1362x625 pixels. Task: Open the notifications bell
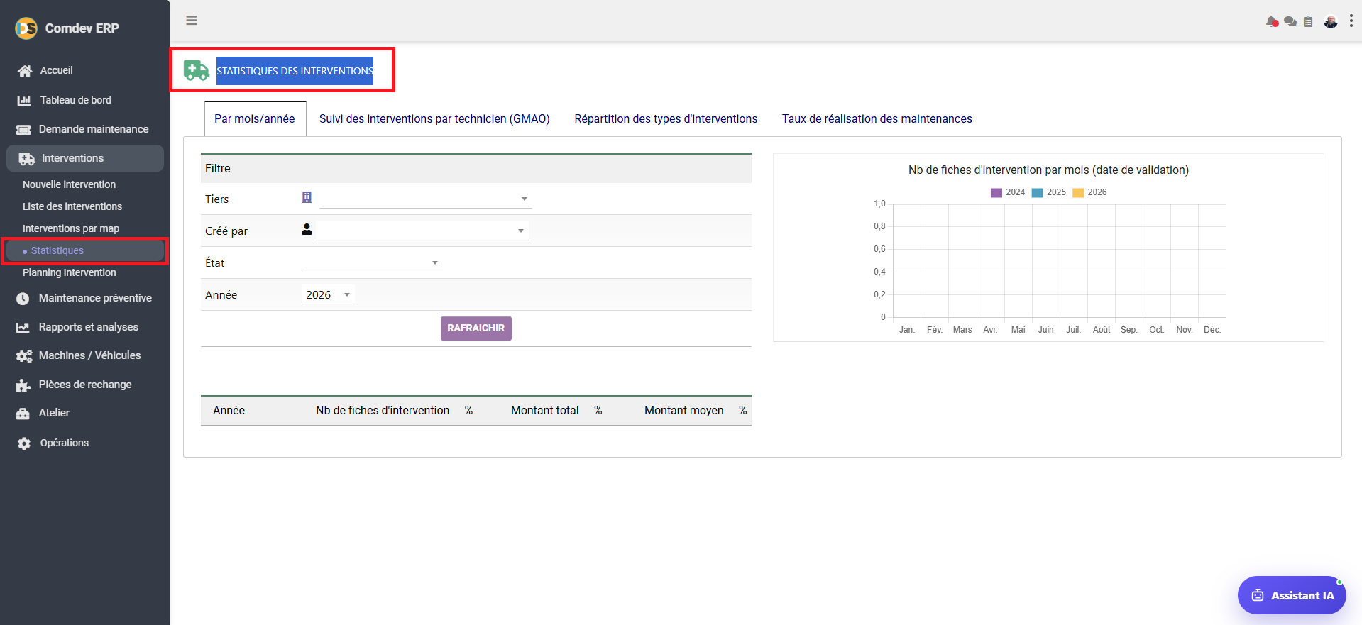point(1272,22)
